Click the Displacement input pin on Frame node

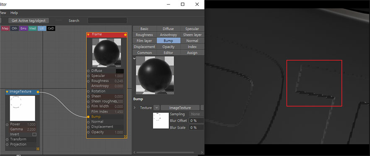[88, 127]
